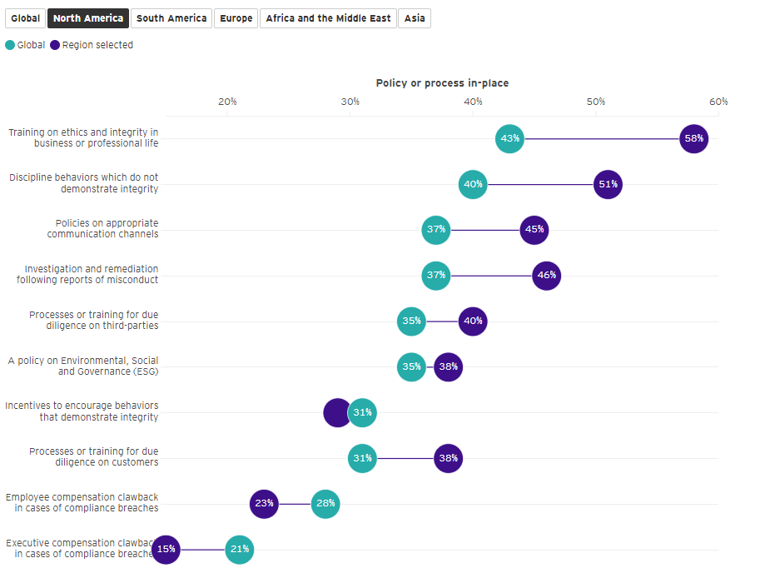Select the 15% purple executive clawback marker
Viewport: 770px width, 583px height.
[x=166, y=550]
